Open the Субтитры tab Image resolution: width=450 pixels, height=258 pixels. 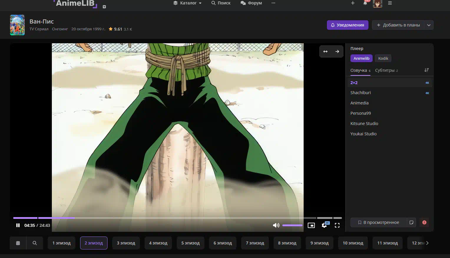(x=386, y=71)
